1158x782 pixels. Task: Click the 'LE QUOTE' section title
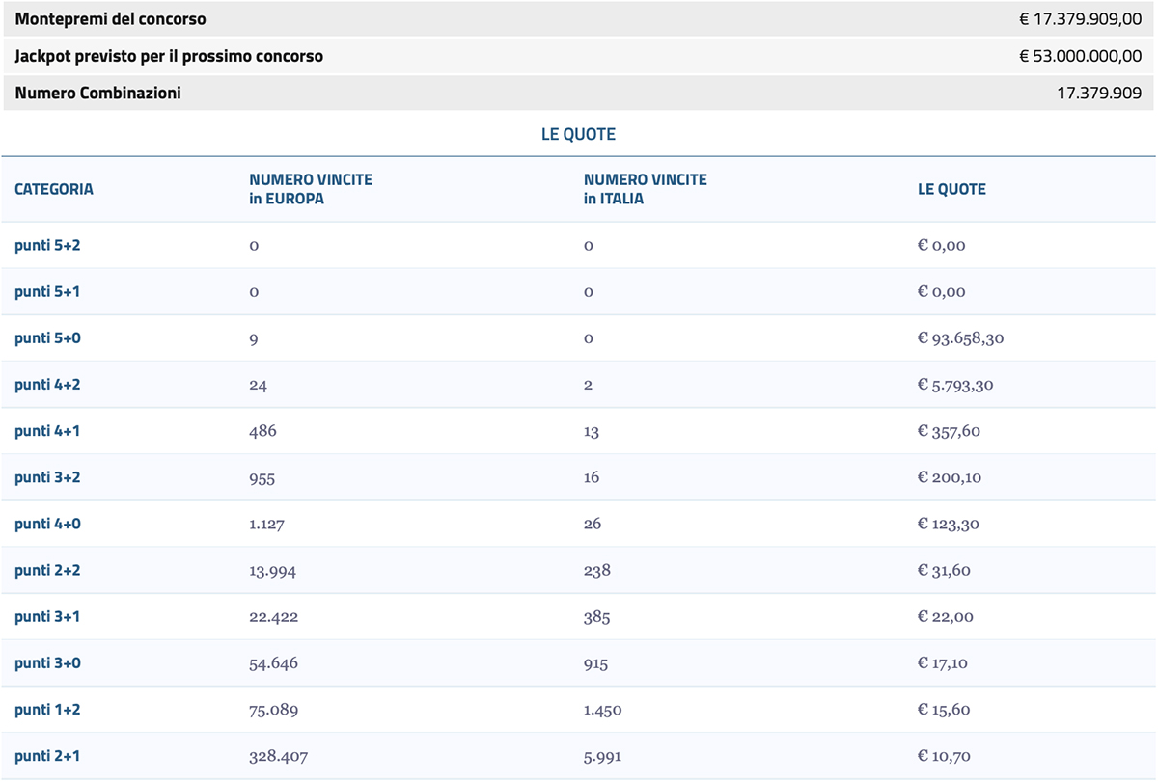(x=578, y=135)
